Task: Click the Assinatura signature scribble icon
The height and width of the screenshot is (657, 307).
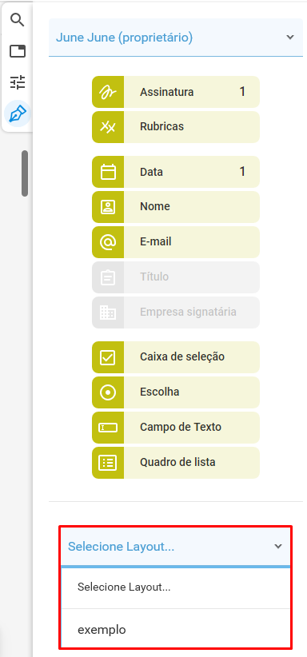Action: (x=108, y=92)
